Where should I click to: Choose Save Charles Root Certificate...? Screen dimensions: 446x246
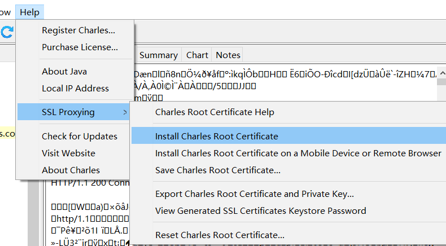288,170
